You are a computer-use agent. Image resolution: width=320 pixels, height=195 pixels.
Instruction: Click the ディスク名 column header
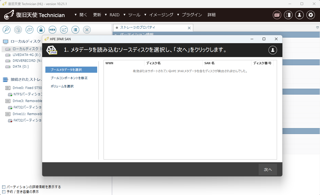pos(173,63)
